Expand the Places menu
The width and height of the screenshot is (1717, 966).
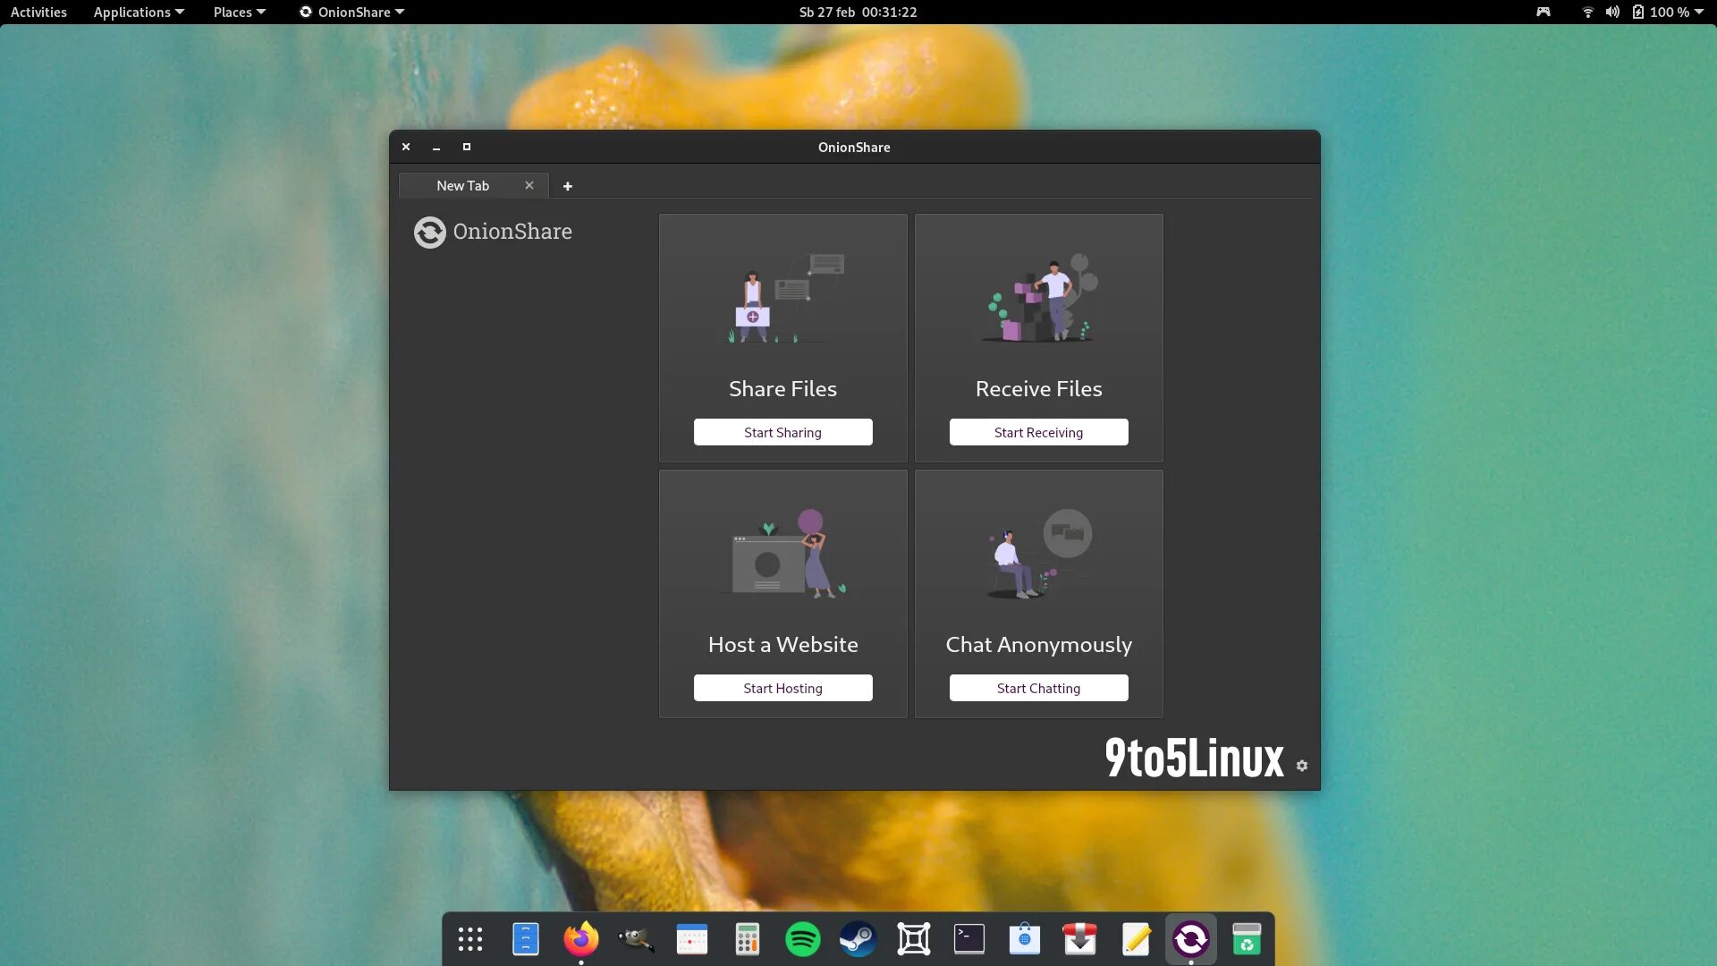tap(239, 12)
